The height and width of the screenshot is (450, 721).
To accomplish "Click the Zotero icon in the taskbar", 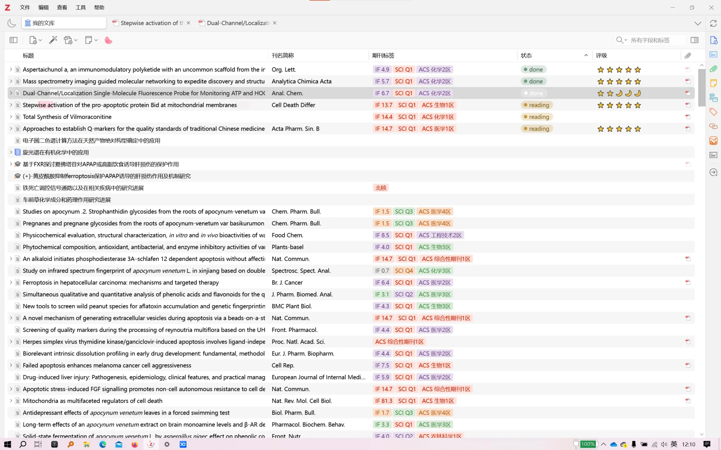I will click(151, 444).
